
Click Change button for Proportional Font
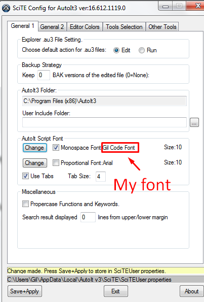point(34,163)
